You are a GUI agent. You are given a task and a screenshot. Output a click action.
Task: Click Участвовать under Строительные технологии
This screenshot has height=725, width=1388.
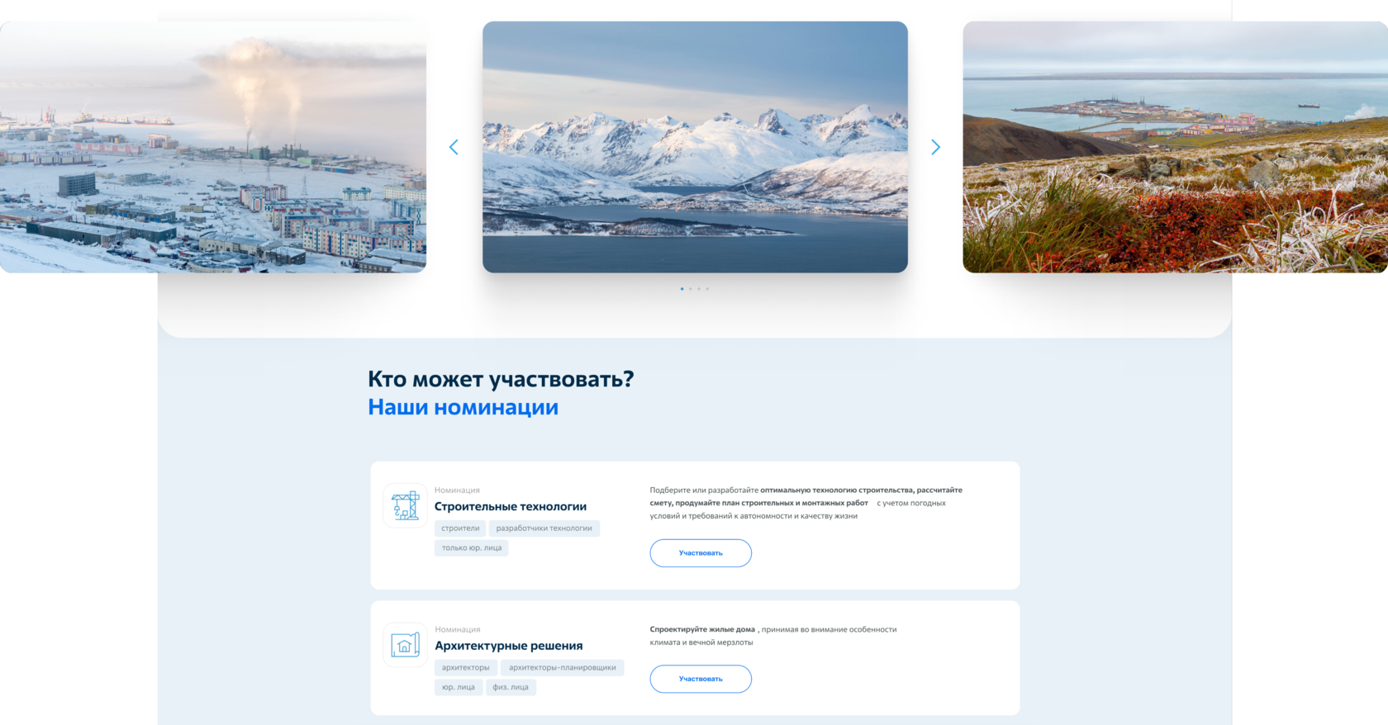[701, 553]
